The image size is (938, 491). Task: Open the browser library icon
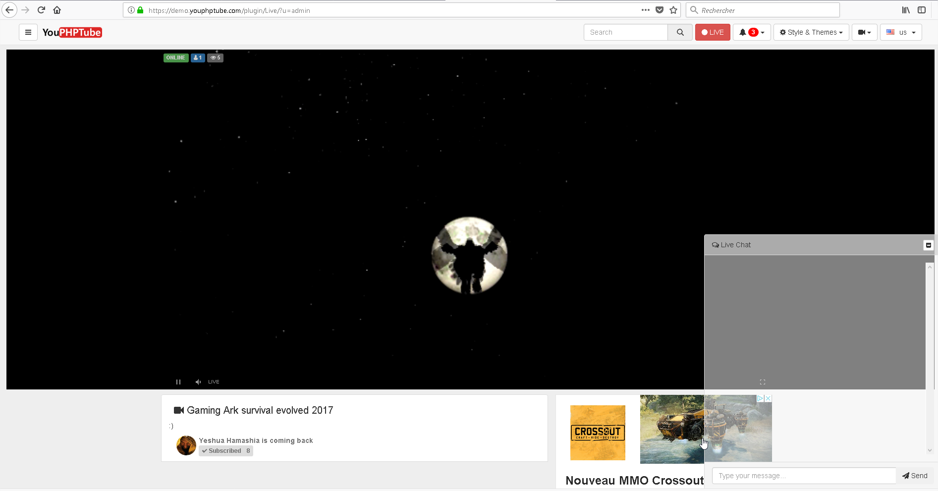(x=906, y=10)
